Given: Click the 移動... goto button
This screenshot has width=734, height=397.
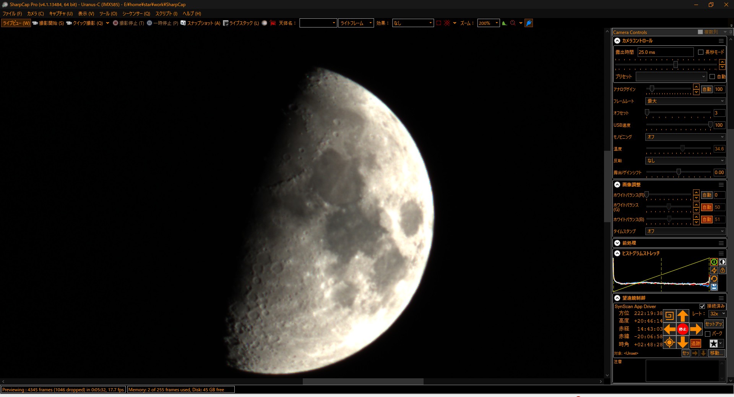Looking at the screenshot, I should click(x=717, y=353).
